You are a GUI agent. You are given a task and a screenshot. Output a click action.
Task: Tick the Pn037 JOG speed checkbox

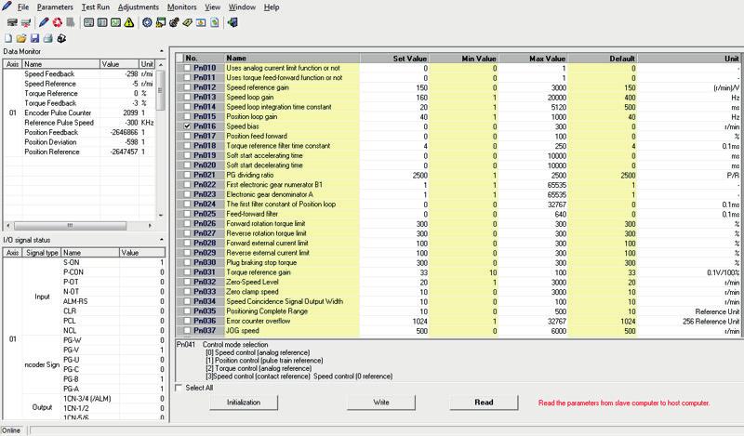(x=188, y=331)
